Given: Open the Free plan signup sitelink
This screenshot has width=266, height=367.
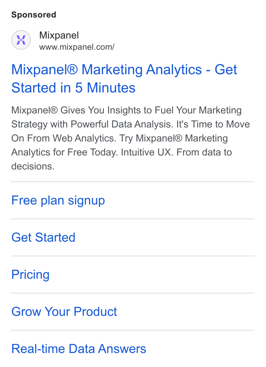Looking at the screenshot, I should 58,201.
